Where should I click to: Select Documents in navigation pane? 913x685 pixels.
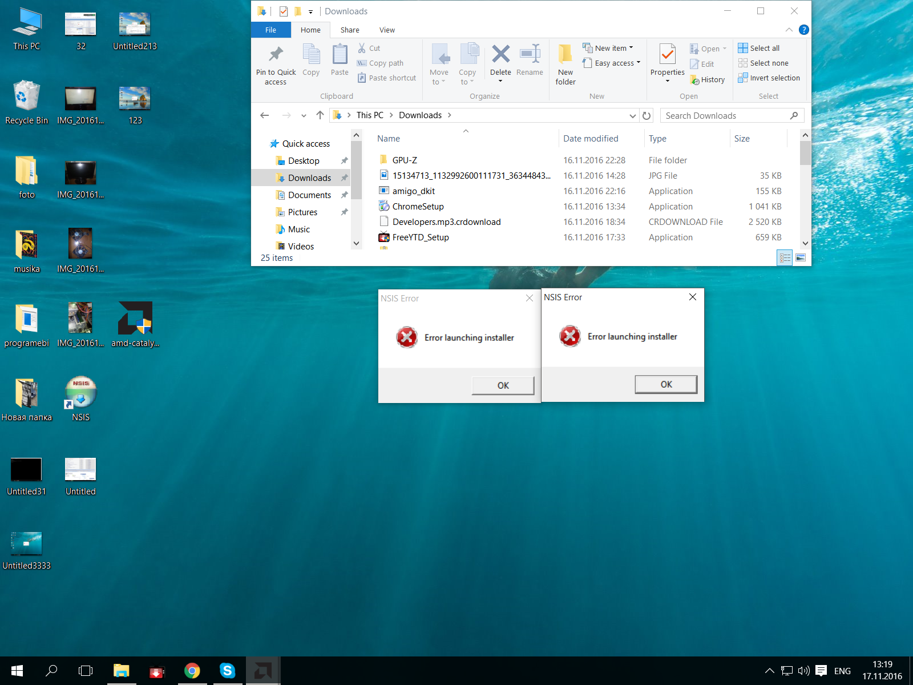coord(309,195)
